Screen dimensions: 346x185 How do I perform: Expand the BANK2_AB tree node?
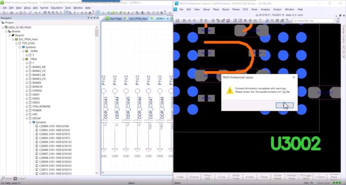pyautogui.click(x=27, y=67)
